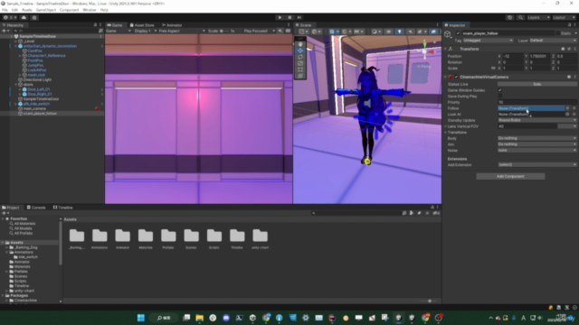Select the Rotate tool in Scene toolbar
This screenshot has width=579, height=325.
(x=300, y=57)
